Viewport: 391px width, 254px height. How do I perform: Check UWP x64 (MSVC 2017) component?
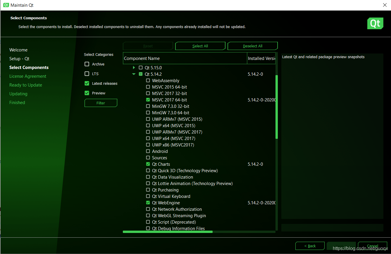click(x=148, y=138)
